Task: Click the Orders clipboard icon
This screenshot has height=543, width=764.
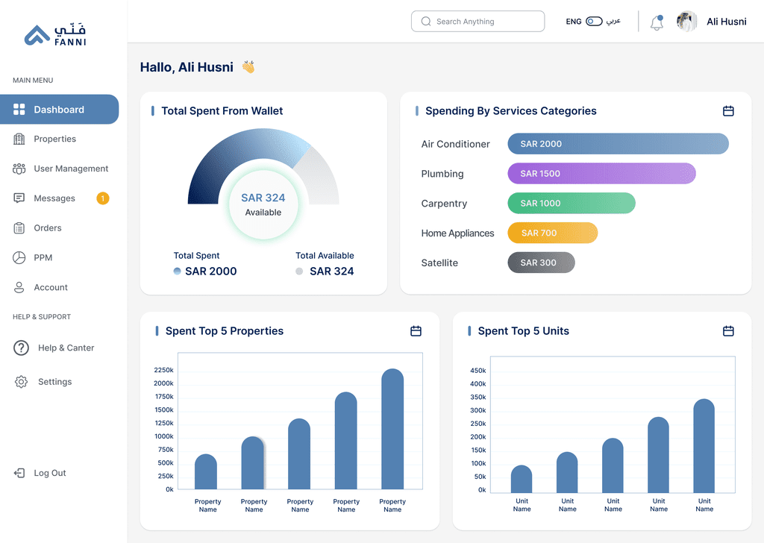Action: (19, 228)
